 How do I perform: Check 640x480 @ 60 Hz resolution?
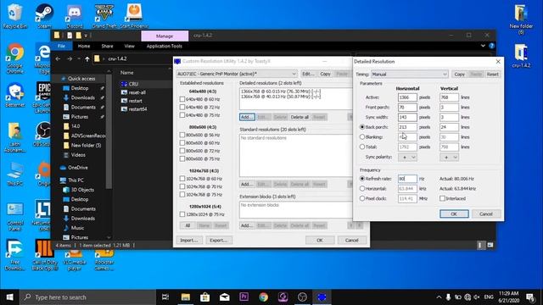point(182,99)
